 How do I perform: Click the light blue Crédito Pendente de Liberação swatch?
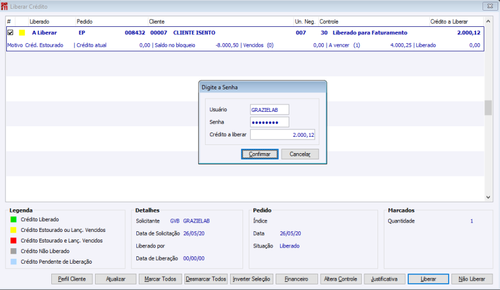coord(13,262)
